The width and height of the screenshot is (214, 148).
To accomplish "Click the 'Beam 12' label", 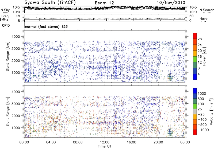I will pyautogui.click(x=104, y=3).
